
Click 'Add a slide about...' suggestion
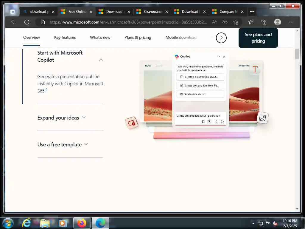pyautogui.click(x=200, y=94)
